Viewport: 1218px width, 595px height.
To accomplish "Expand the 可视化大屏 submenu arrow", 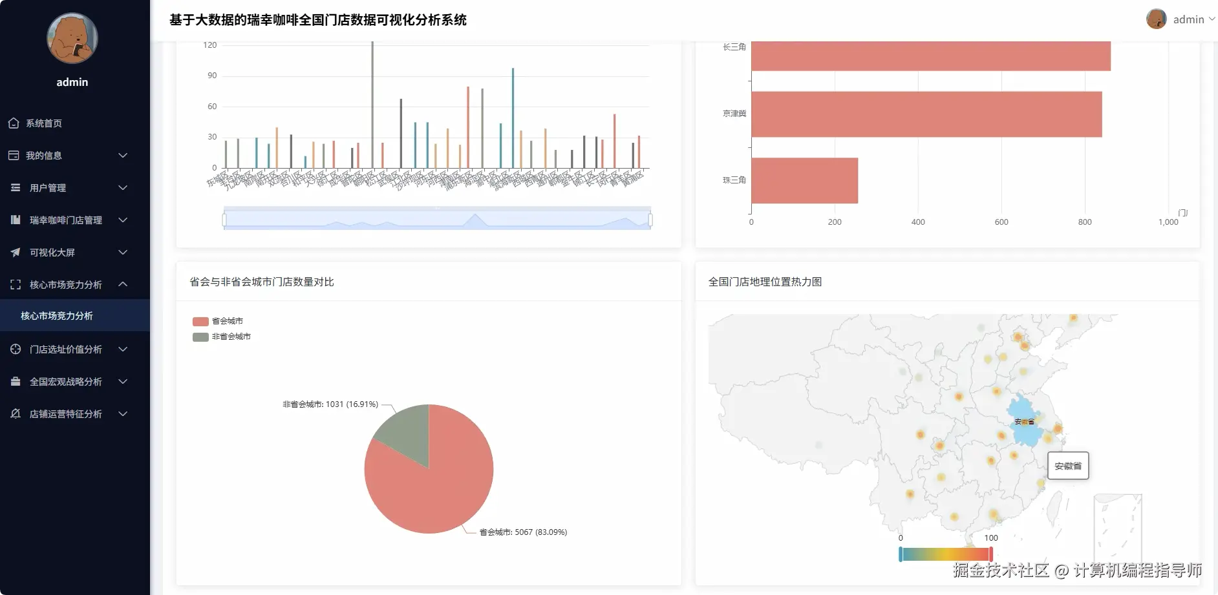I will pos(123,252).
